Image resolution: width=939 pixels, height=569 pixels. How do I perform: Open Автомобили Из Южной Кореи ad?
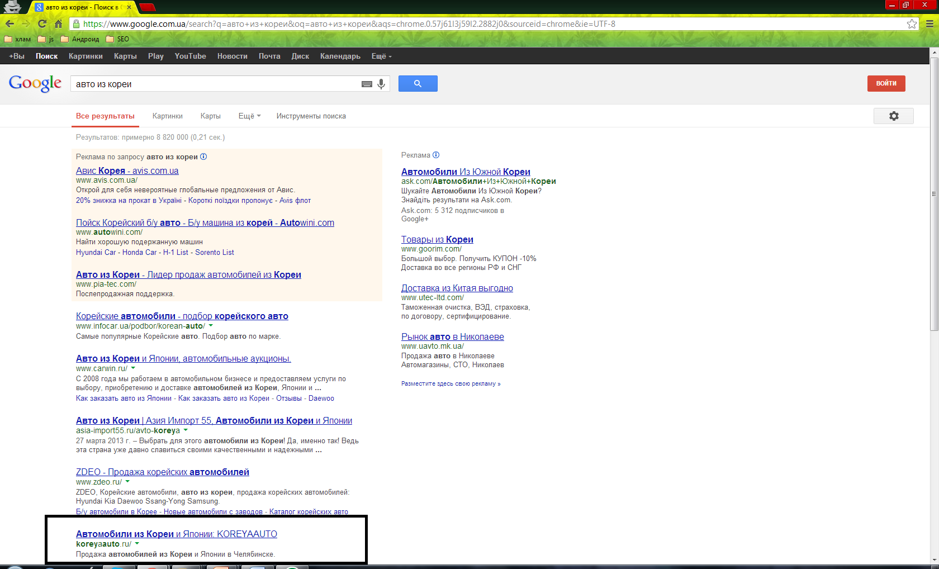[466, 172]
